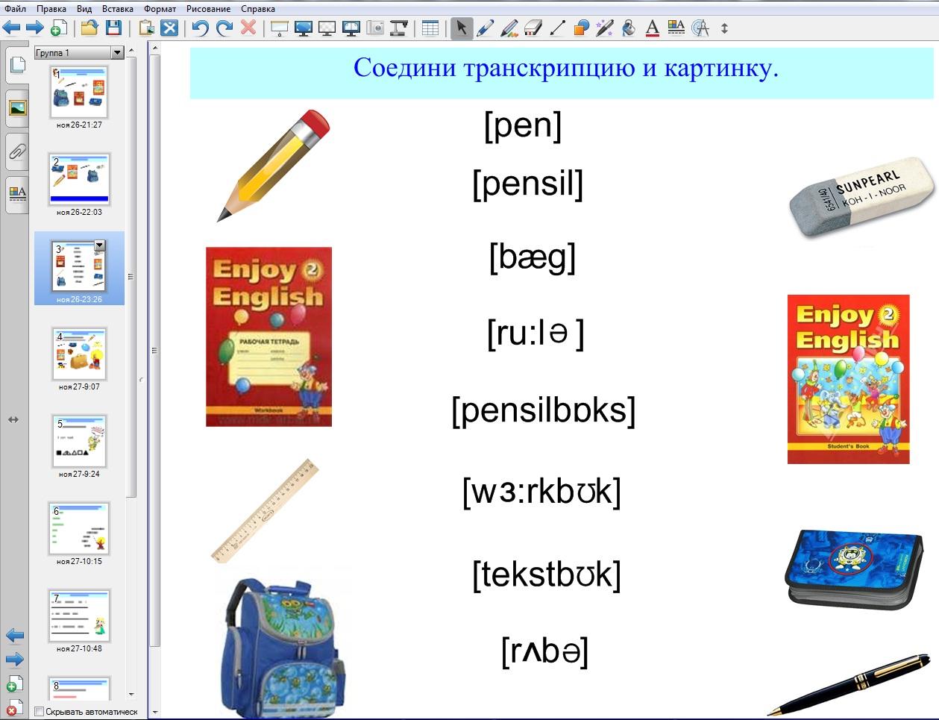The image size is (939, 720).
Task: Select the Text tool with letter A
Action: [653, 28]
